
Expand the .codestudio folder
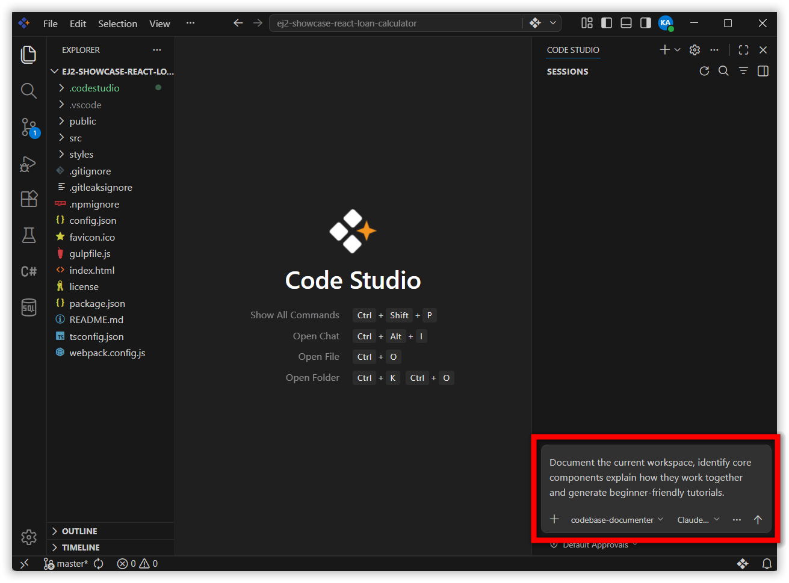(94, 88)
